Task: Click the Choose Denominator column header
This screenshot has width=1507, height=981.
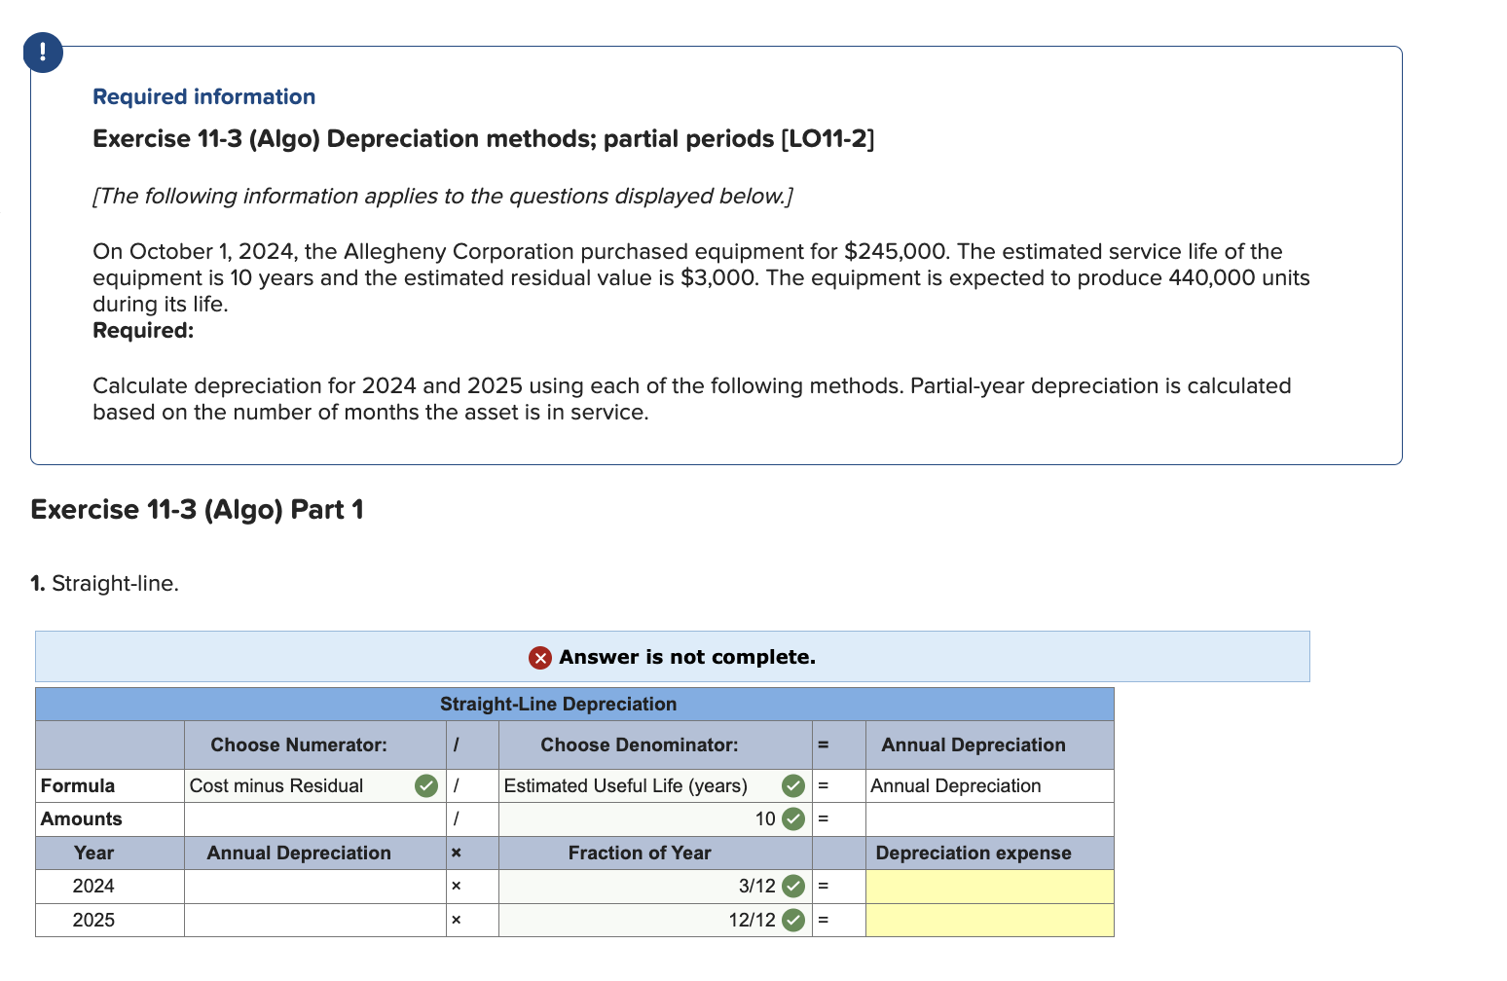Action: pyautogui.click(x=639, y=745)
